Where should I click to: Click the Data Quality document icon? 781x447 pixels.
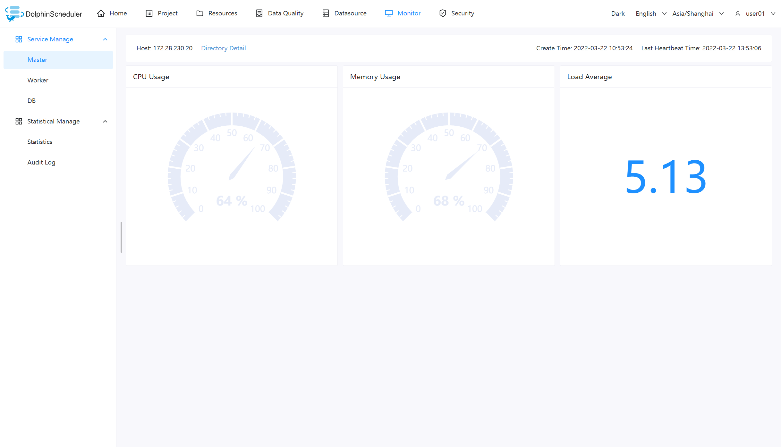tap(259, 13)
